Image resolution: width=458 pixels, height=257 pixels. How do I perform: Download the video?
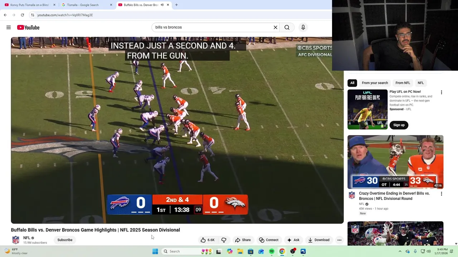coord(318,240)
